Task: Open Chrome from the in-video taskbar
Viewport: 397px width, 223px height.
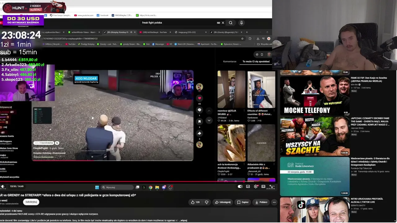Action: (x=150, y=187)
